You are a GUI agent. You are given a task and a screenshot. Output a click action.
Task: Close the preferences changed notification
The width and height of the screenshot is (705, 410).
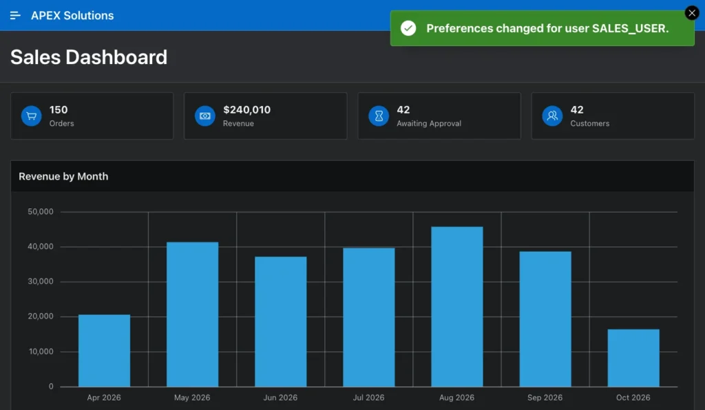(692, 13)
